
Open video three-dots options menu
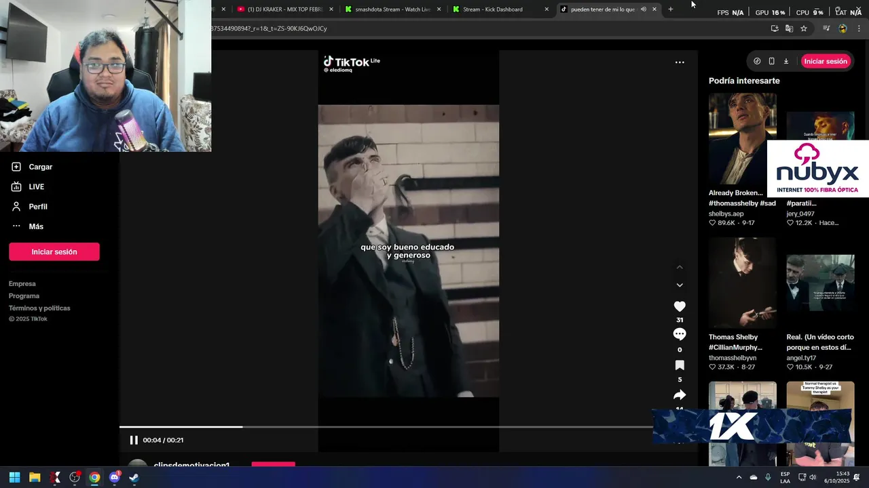(x=680, y=62)
